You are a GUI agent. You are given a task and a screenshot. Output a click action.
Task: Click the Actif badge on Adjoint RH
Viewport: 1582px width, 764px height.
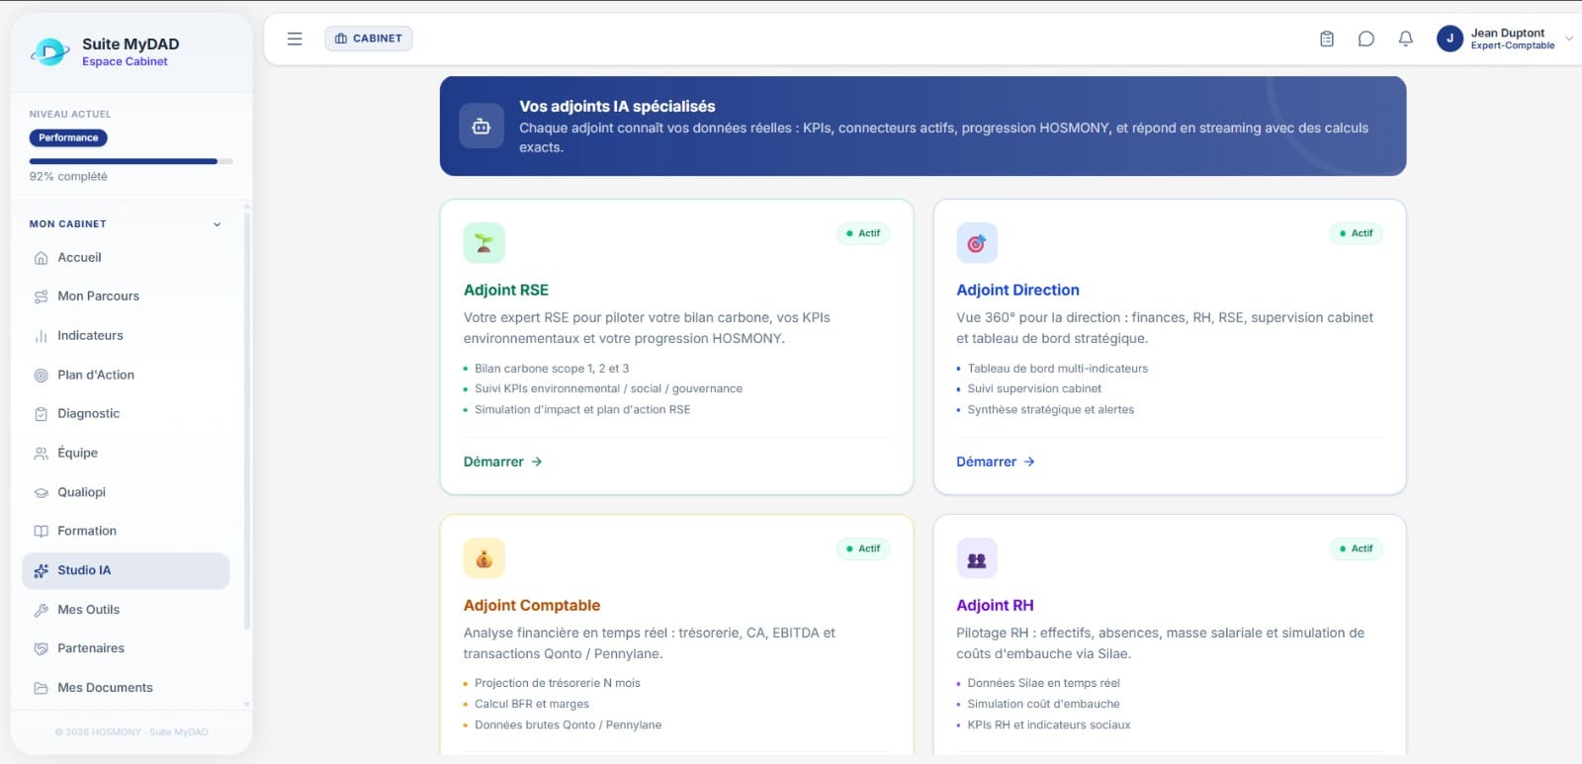point(1356,549)
